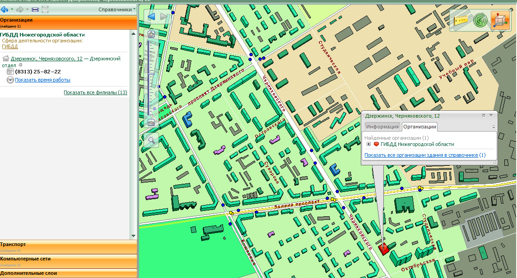Viewport: 517px width, 278px height.
Task: Click the 'проспект Дзержинского' street label
Action: point(216,87)
